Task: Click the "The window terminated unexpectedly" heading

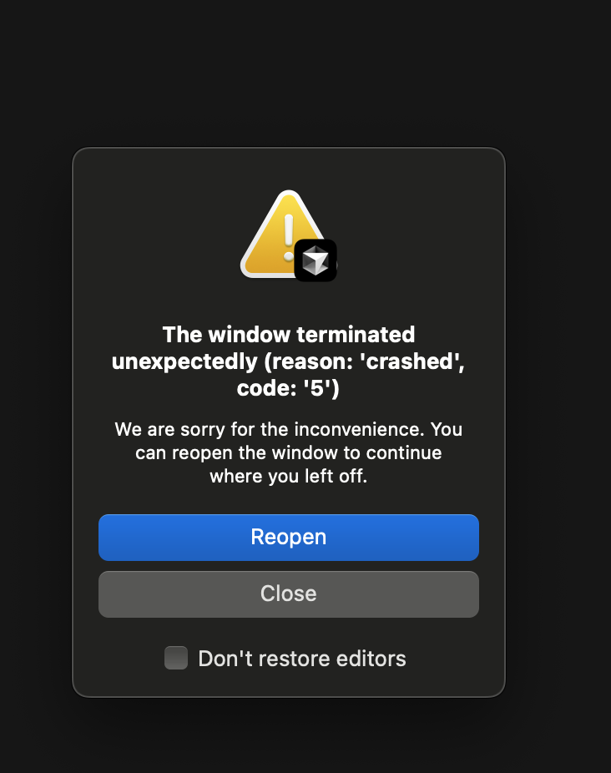Action: tap(289, 361)
